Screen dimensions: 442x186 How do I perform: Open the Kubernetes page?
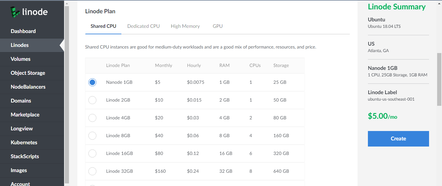24,143
